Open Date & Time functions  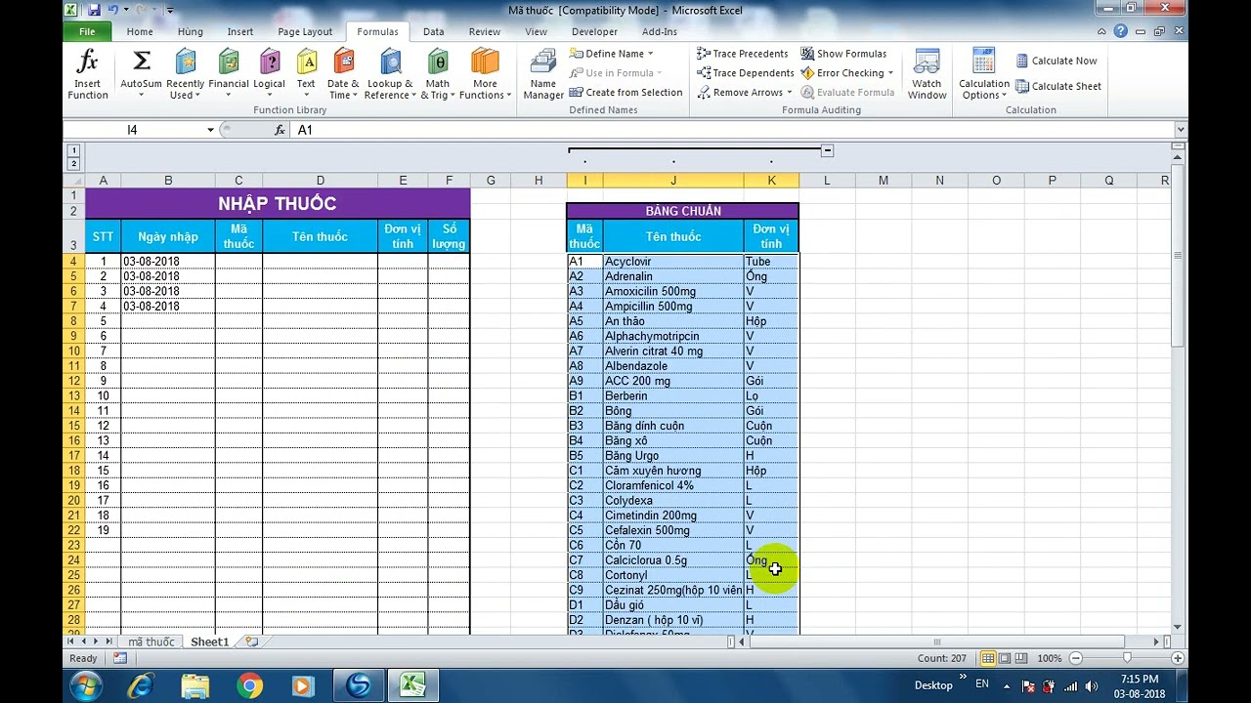pos(343,74)
